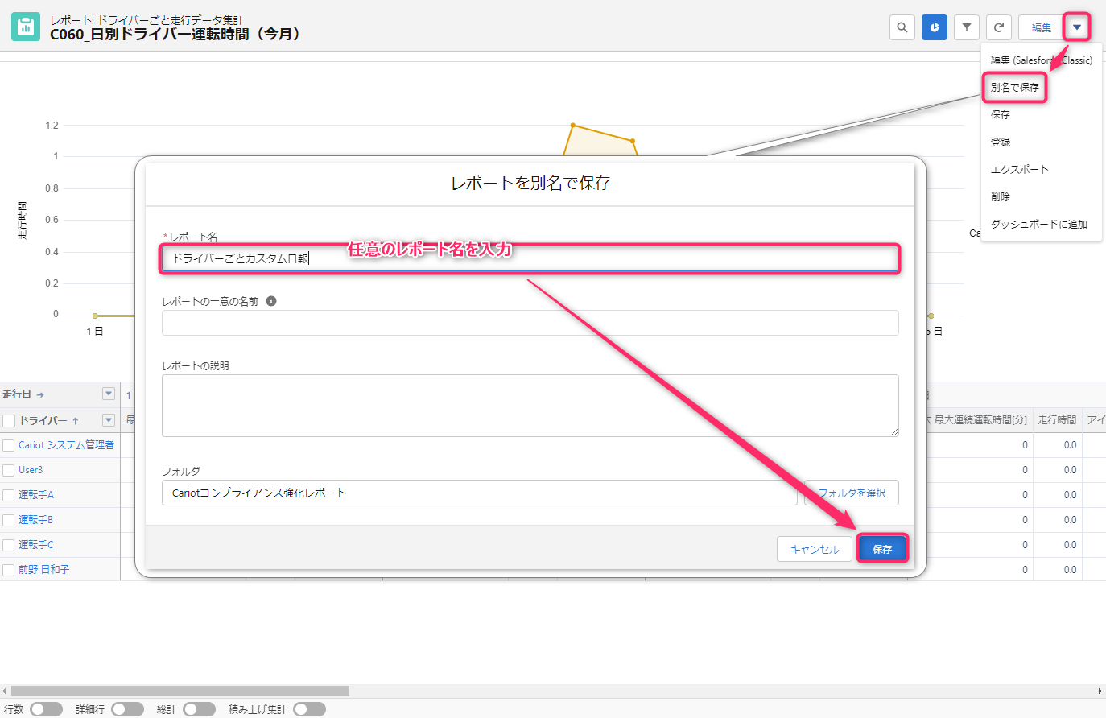Select 編集 (Salesforce Classic) menu item
Viewport: 1106px width, 718px height.
[x=1041, y=60]
